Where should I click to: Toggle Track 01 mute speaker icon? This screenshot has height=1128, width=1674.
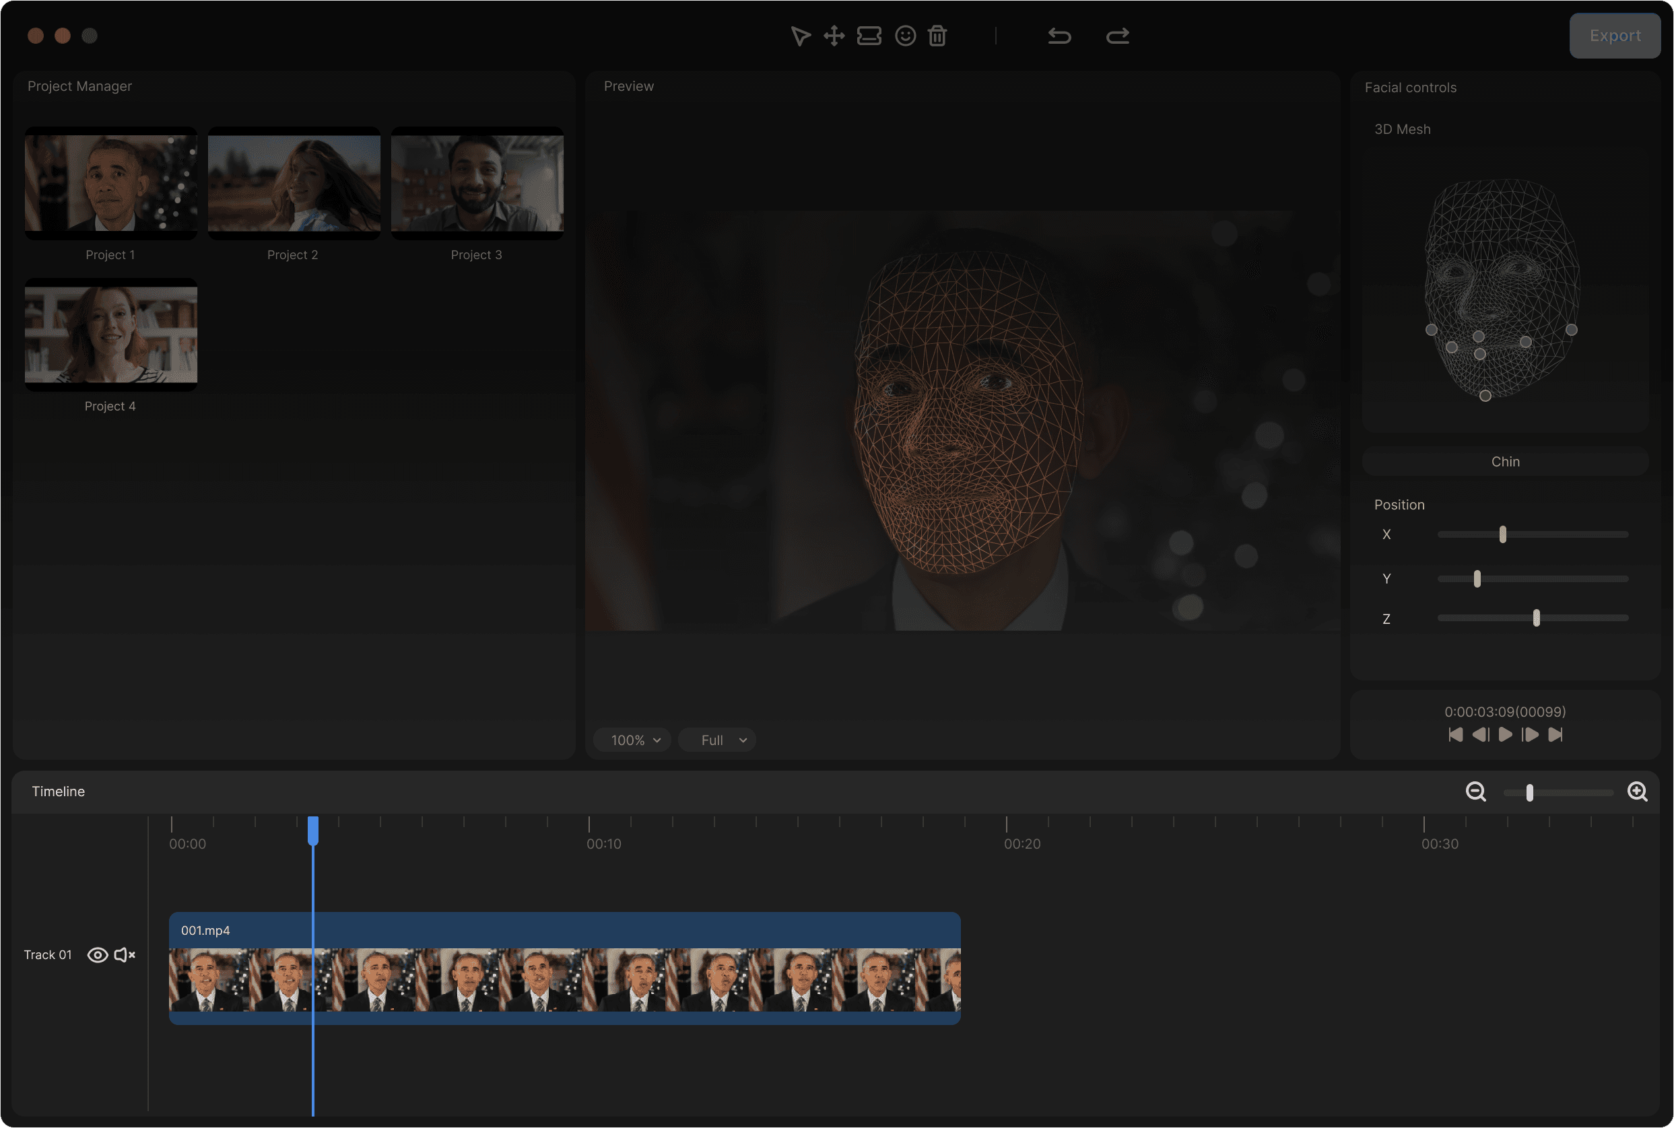tap(125, 954)
